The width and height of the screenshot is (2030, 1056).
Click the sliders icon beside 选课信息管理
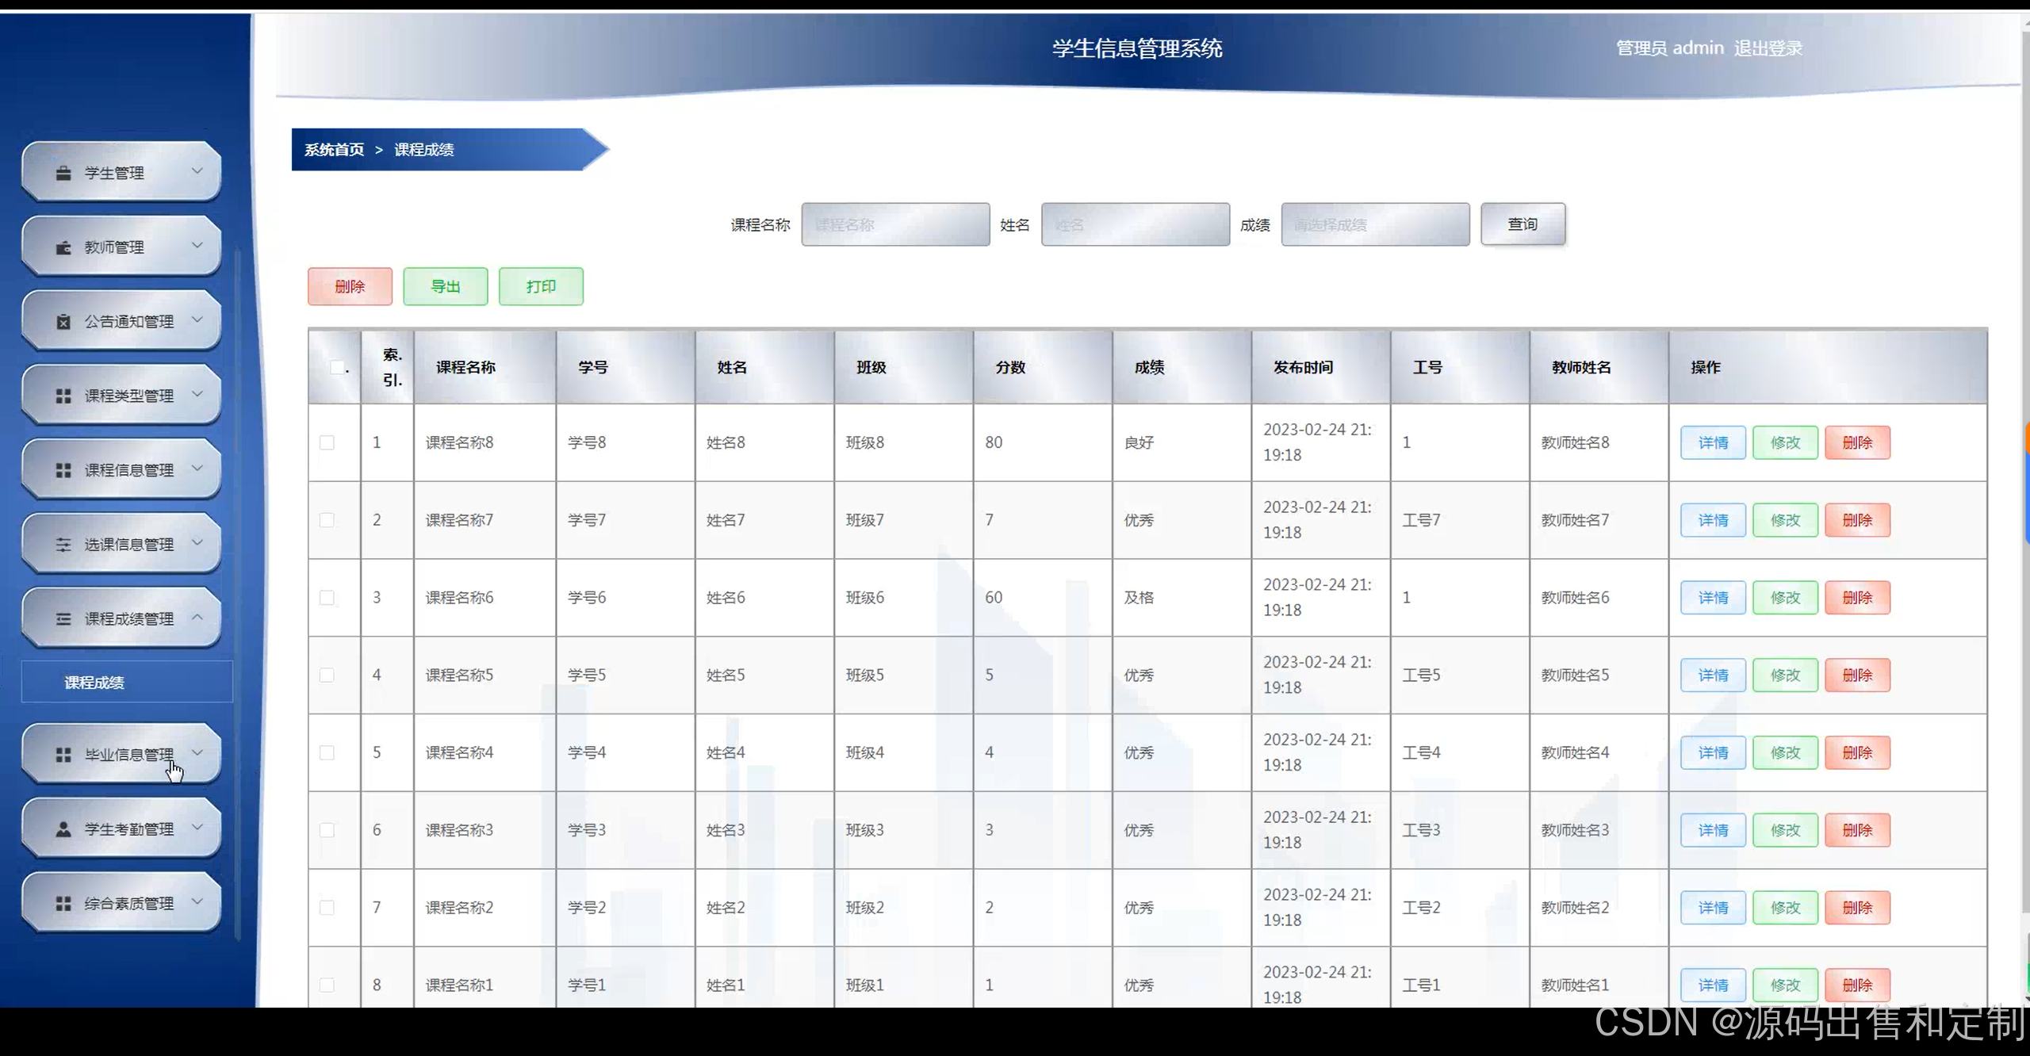pyautogui.click(x=63, y=545)
